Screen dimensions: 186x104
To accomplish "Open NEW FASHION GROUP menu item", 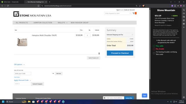I will [80, 23].
